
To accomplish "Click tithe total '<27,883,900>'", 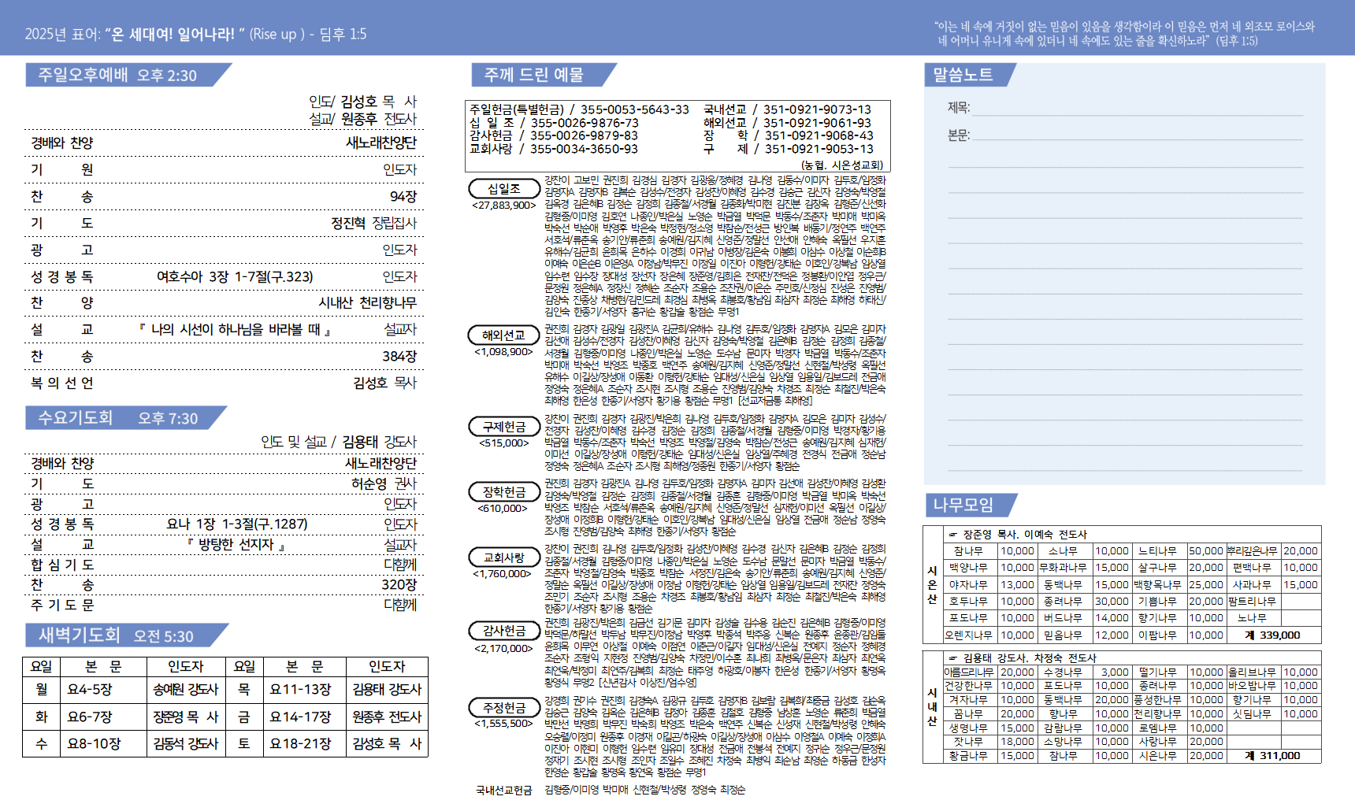I will pos(504,206).
